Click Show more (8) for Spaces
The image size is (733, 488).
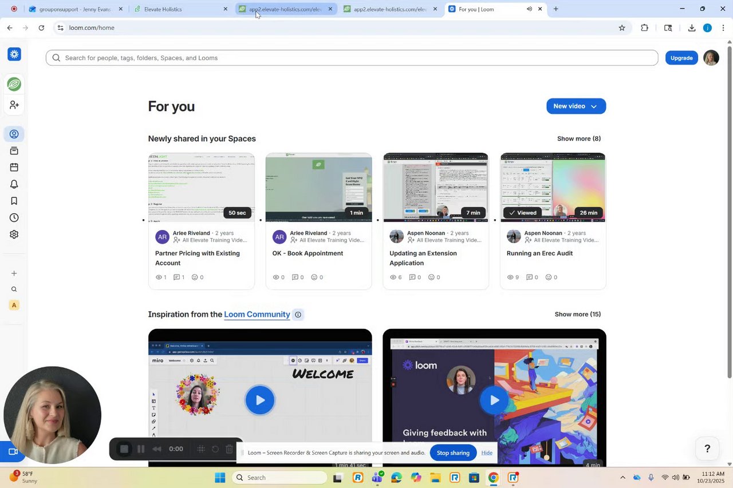tap(579, 139)
